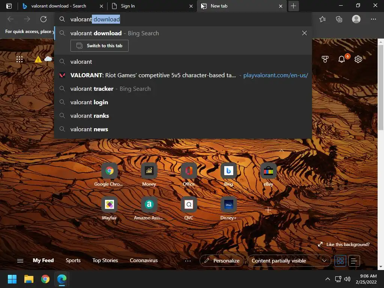Screen dimensions: 384x288
Task: Show more feed categories ellipsis
Action: click(188, 261)
